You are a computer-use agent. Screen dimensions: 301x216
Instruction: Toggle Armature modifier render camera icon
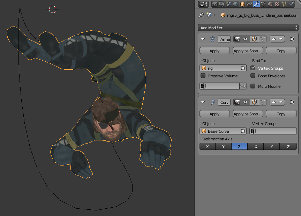click(x=237, y=39)
